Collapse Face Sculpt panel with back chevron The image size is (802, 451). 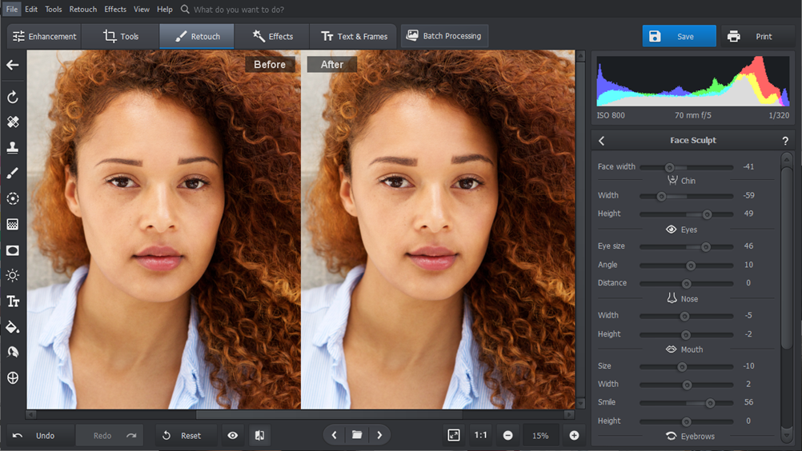pyautogui.click(x=602, y=141)
